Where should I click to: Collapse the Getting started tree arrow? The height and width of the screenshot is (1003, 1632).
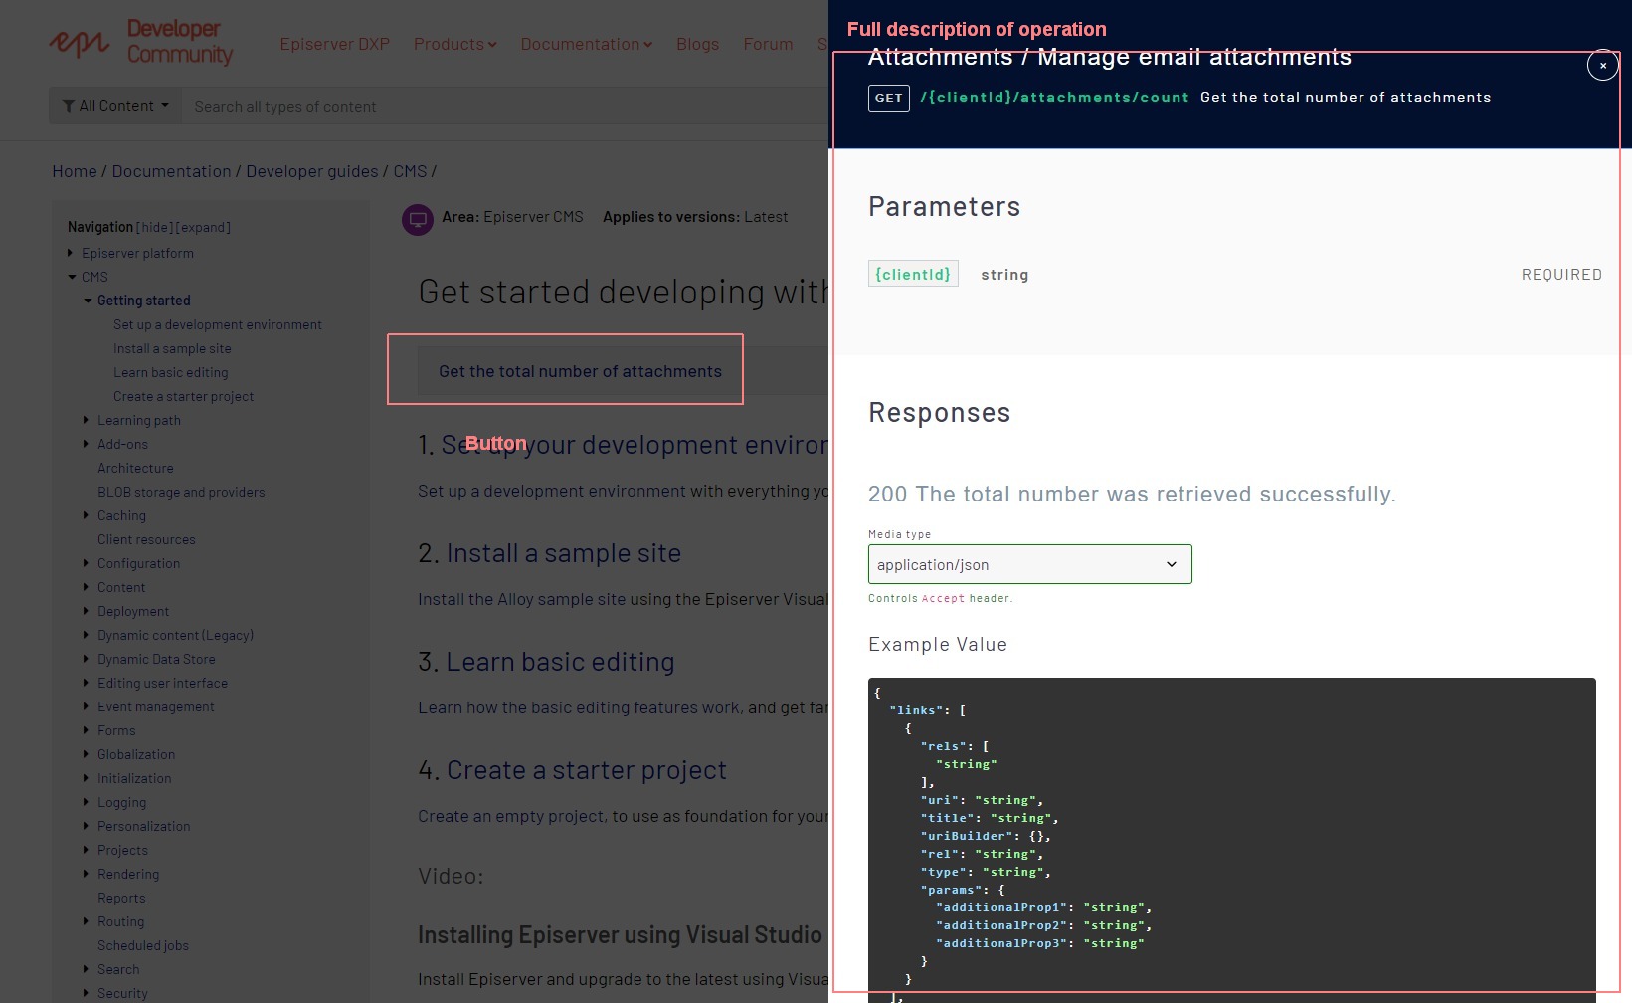pos(88,301)
